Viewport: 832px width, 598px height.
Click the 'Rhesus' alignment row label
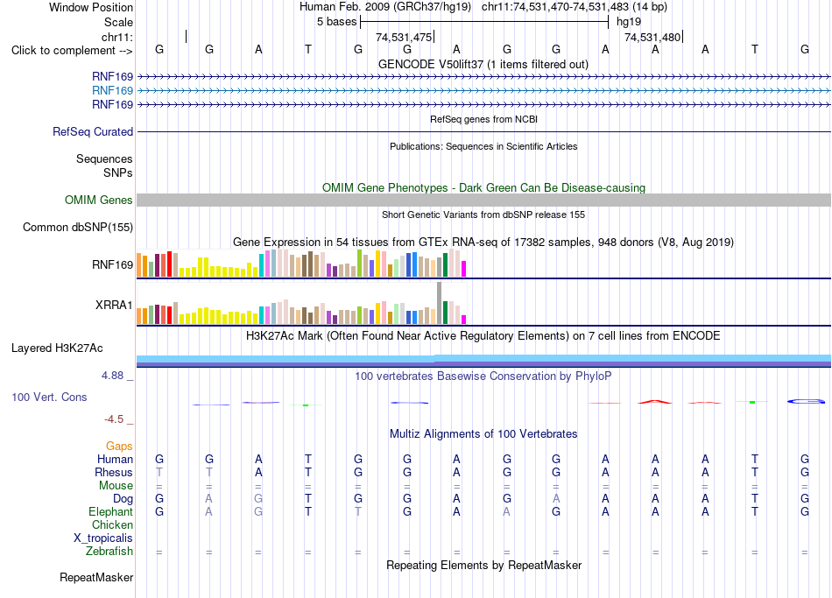pyautogui.click(x=114, y=473)
